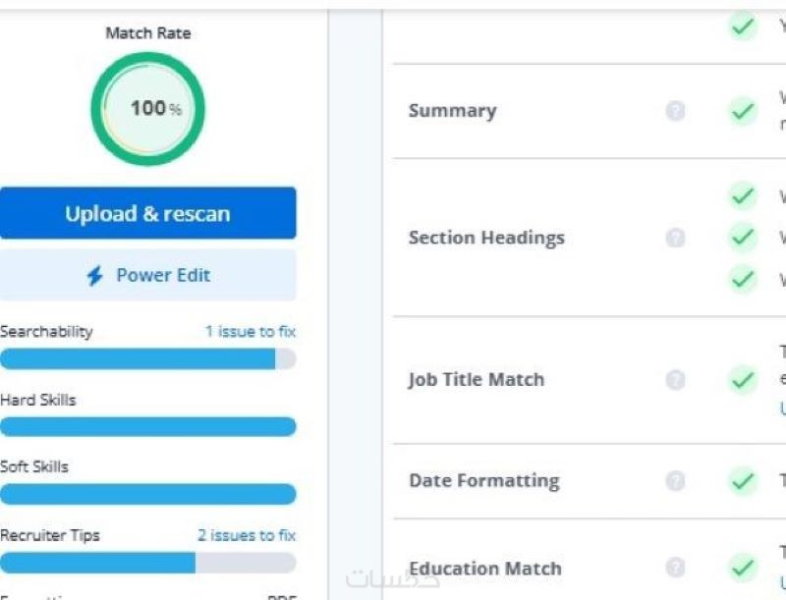Click the Education Match help icon
The height and width of the screenshot is (600, 786).
pos(675,568)
